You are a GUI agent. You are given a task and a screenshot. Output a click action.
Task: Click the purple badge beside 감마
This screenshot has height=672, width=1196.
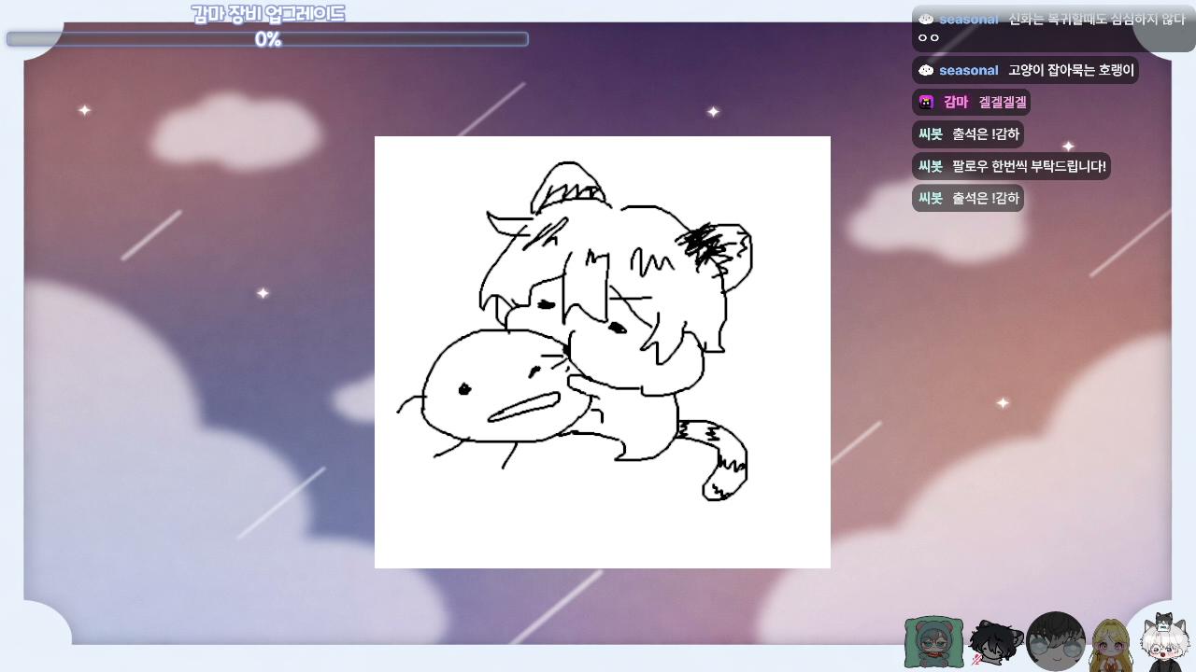point(926,102)
